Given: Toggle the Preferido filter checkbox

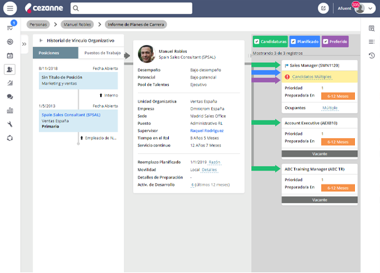Looking at the screenshot, I should click(x=325, y=42).
